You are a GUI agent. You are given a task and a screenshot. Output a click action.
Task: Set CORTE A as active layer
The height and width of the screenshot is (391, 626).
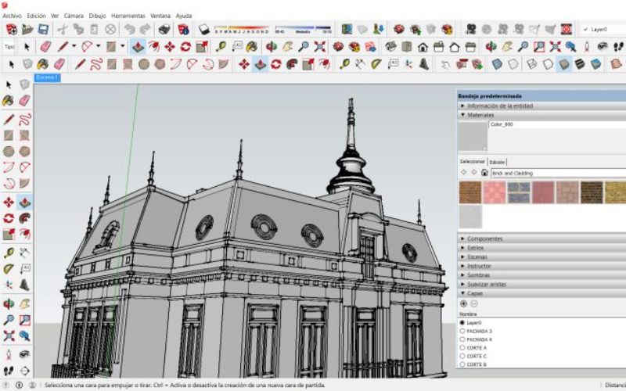[x=462, y=347]
